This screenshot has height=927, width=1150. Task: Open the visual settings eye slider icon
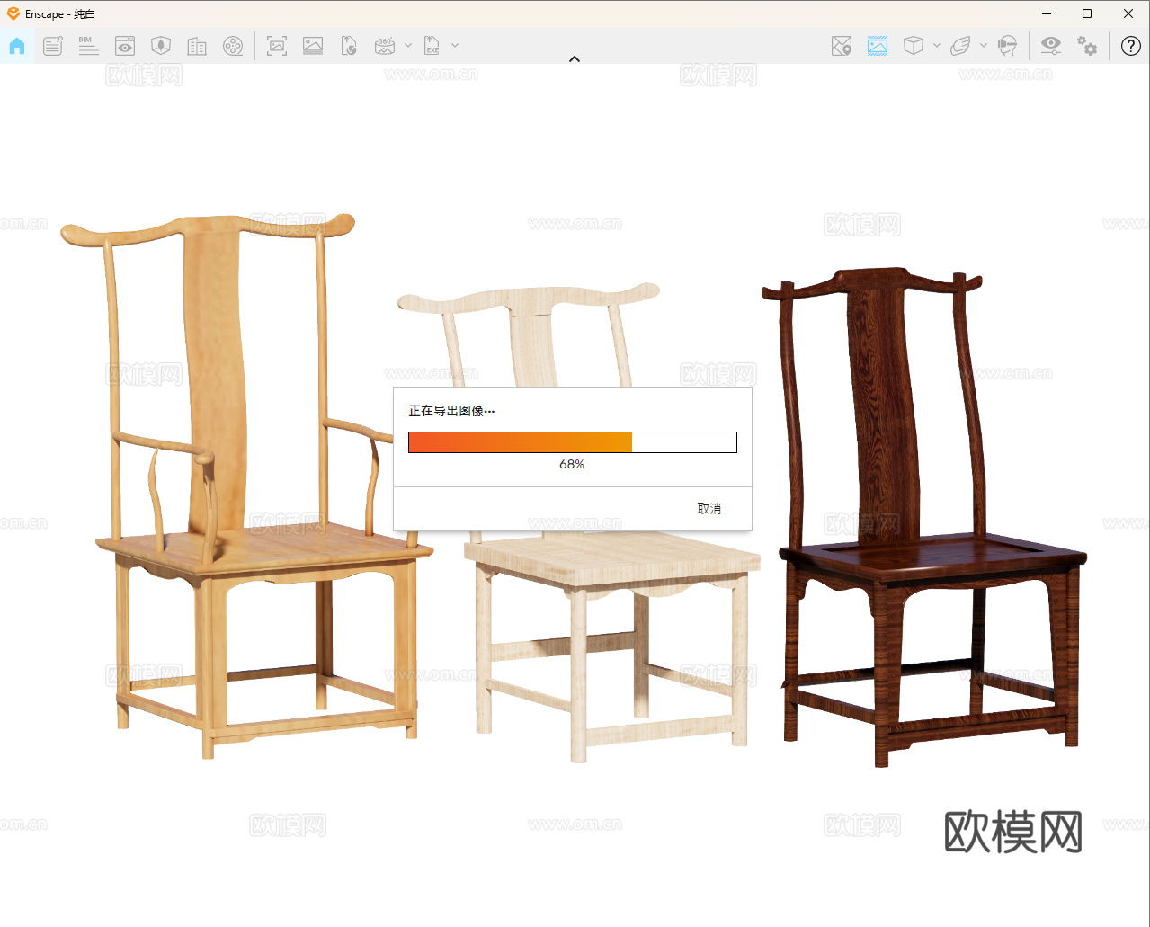[x=1050, y=46]
